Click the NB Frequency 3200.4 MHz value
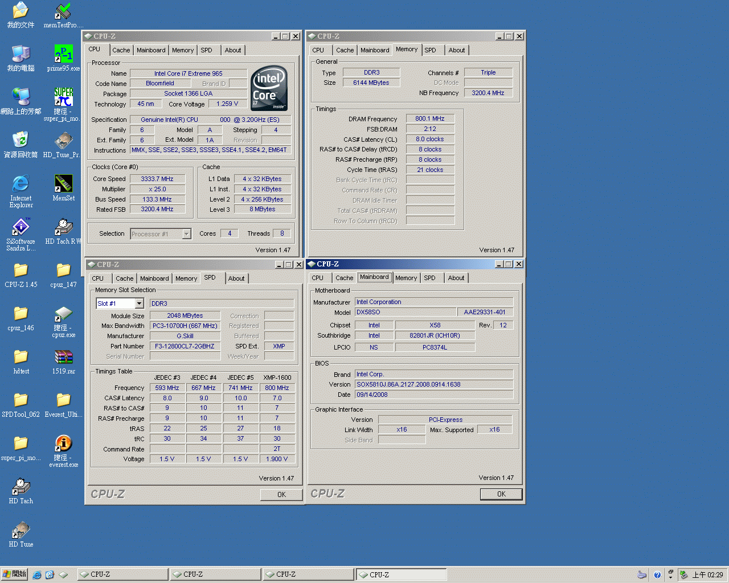729x583 pixels. (488, 93)
